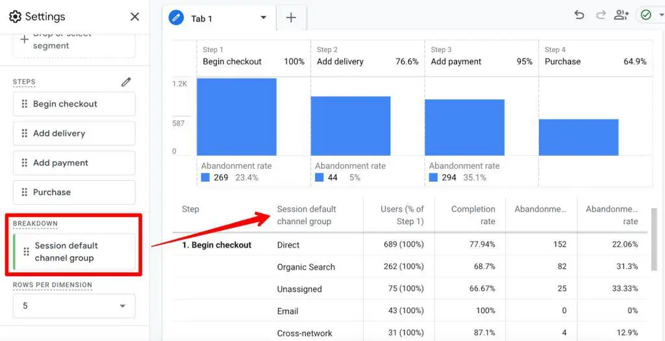Click the Organic Search table row

pyautogui.click(x=306, y=267)
